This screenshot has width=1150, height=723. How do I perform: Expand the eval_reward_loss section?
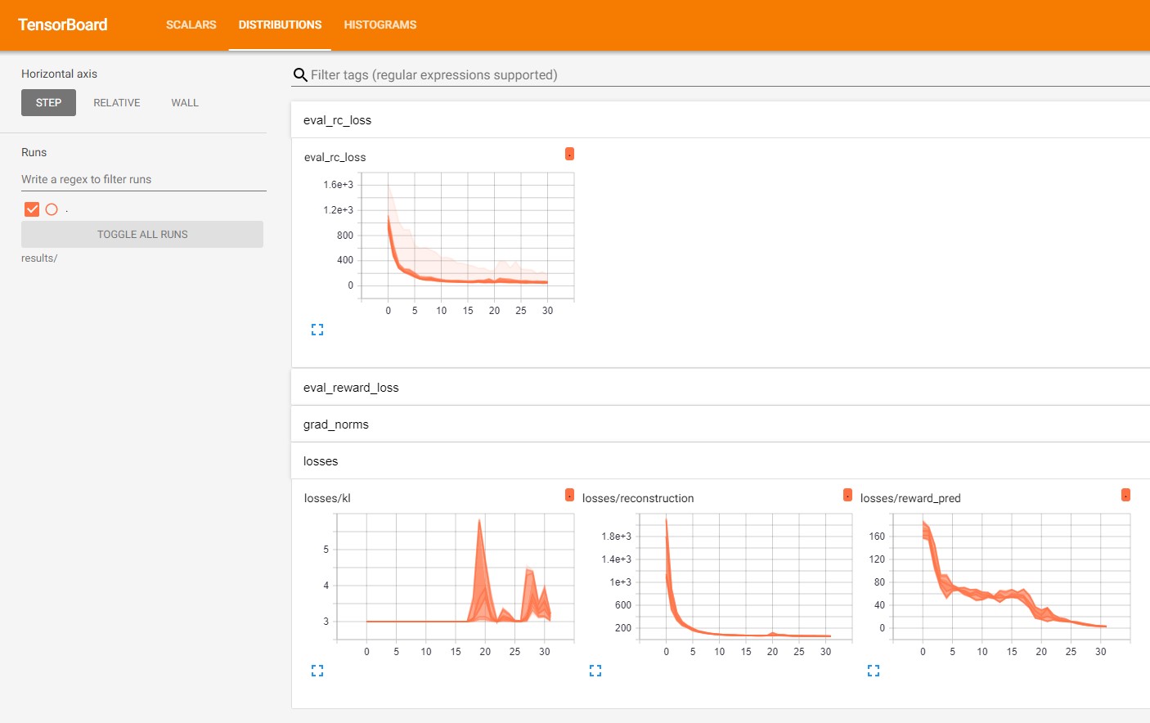click(721, 388)
